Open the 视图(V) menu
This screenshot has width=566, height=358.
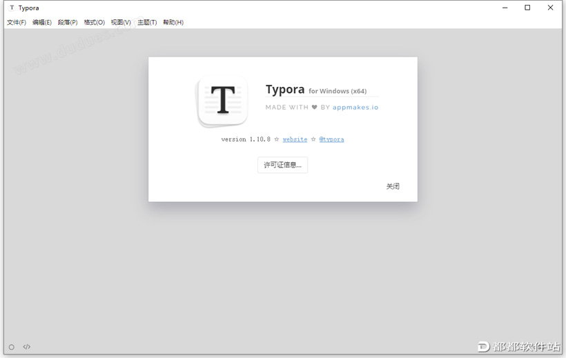pyautogui.click(x=121, y=22)
